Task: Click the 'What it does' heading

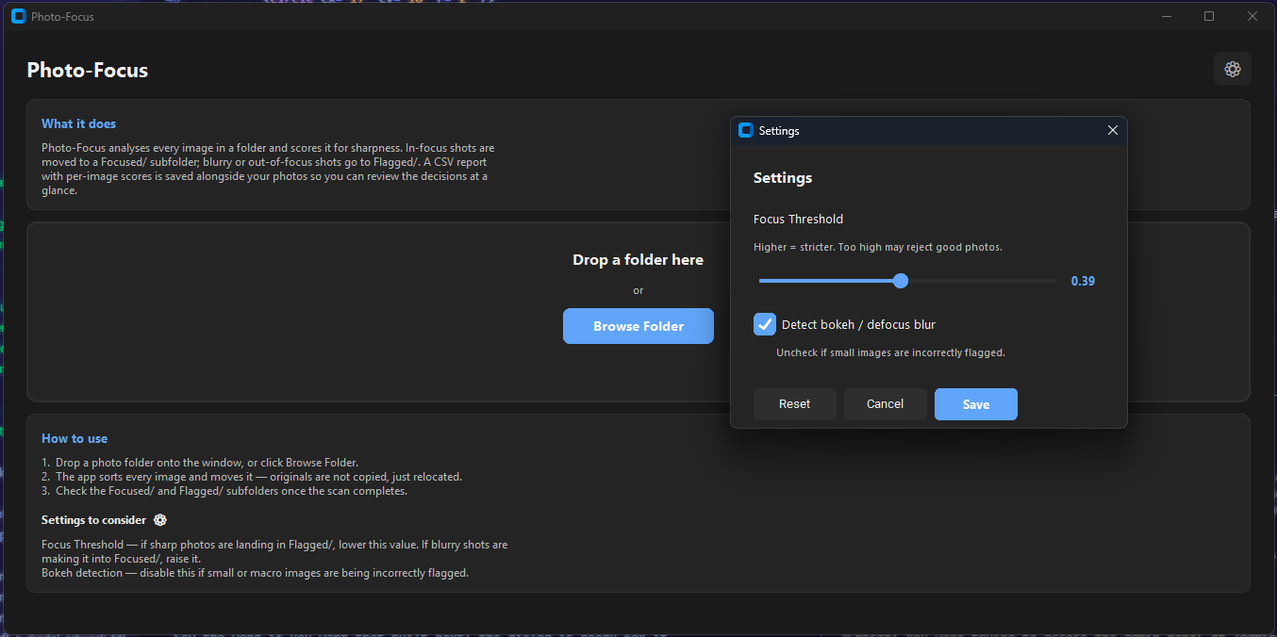Action: coord(78,123)
